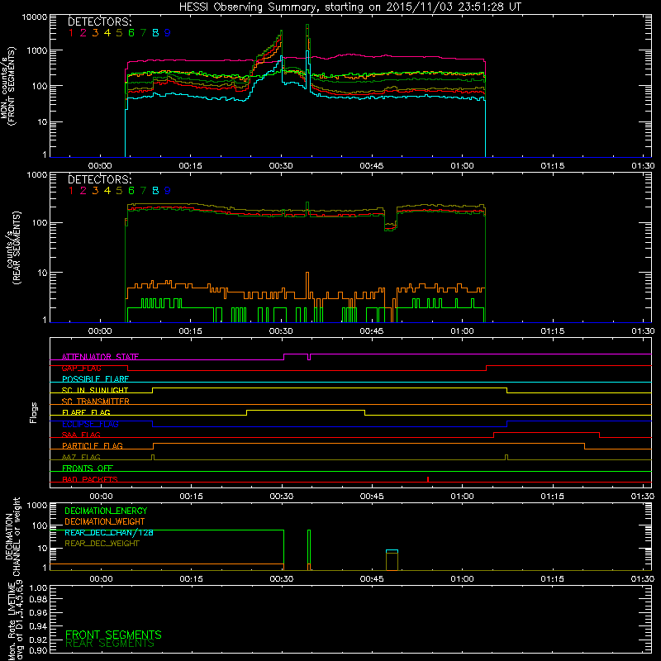This screenshot has height=661, width=661.
Task: Click the 10000 y-axis tick in the front segments plot
Action: point(35,17)
